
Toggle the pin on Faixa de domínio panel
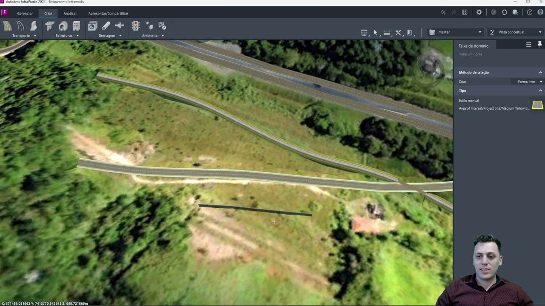point(539,44)
